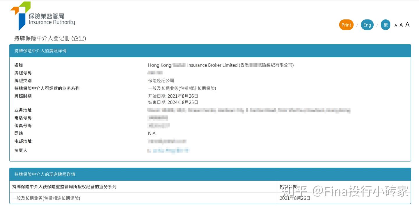419x208 pixels.
Task: Switch to Traditional Chinese with 繁 icon
Action: click(385, 25)
